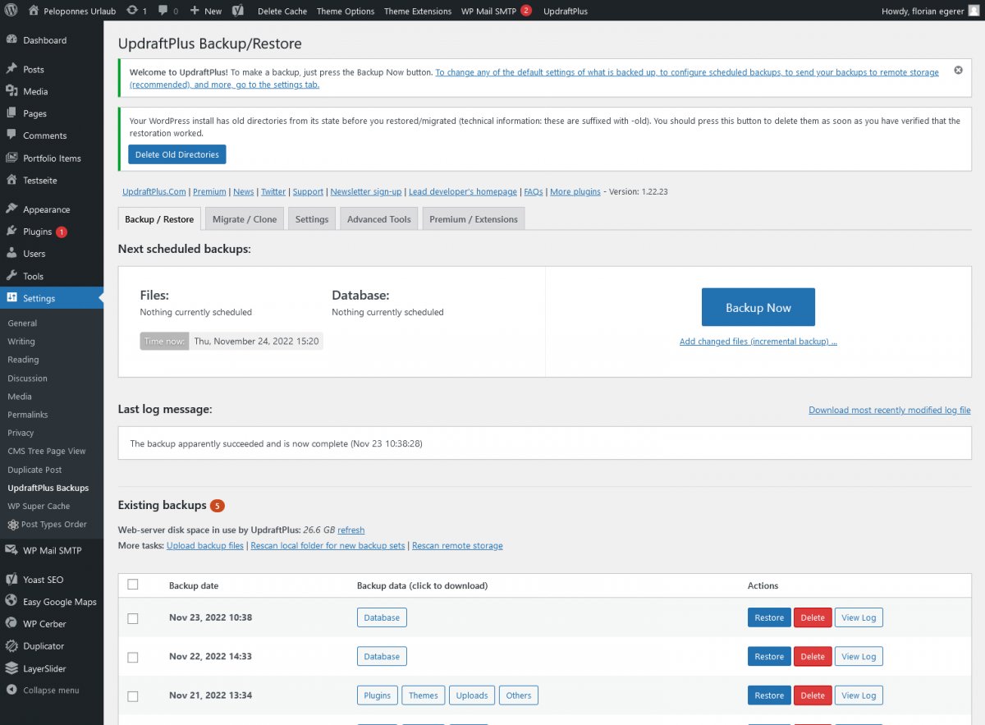The width and height of the screenshot is (985, 725).
Task: Click the Users icon in sidebar
Action: click(11, 254)
